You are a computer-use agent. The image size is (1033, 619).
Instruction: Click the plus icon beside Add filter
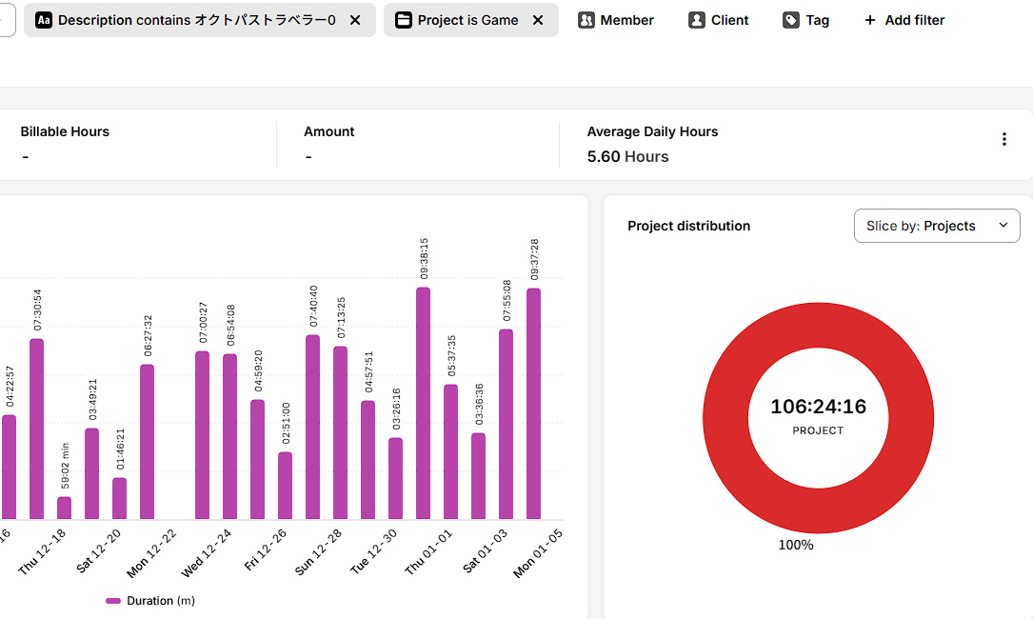pos(870,20)
